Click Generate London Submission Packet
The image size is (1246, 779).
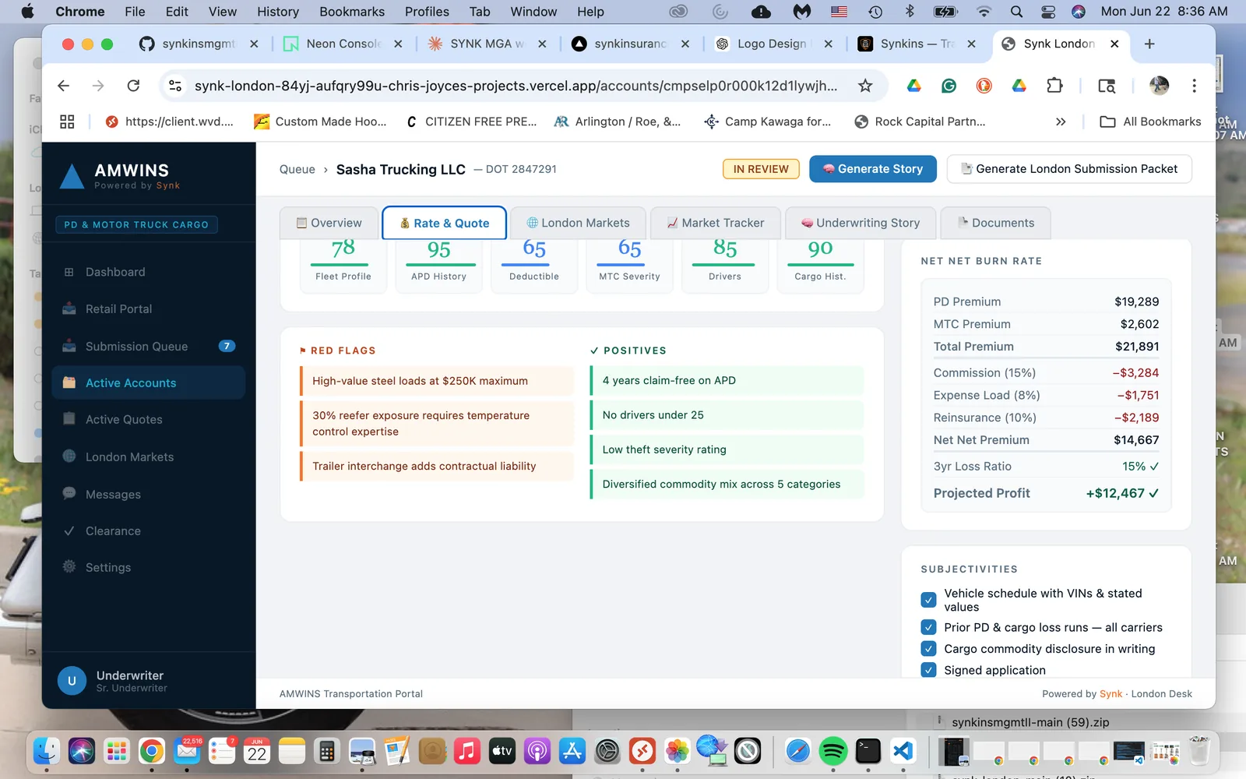click(x=1069, y=168)
